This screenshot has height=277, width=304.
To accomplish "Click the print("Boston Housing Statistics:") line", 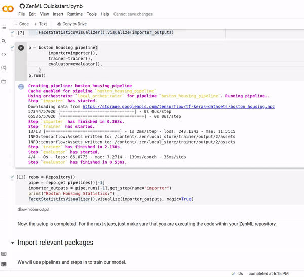I will click(x=71, y=193).
